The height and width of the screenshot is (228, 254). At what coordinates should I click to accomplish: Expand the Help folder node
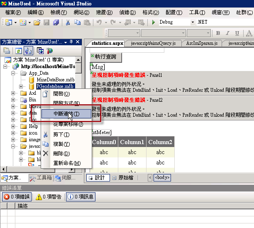coord(13,126)
